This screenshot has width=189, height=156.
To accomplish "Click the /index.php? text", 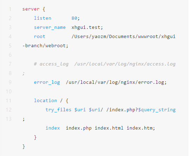I will point(122,110).
